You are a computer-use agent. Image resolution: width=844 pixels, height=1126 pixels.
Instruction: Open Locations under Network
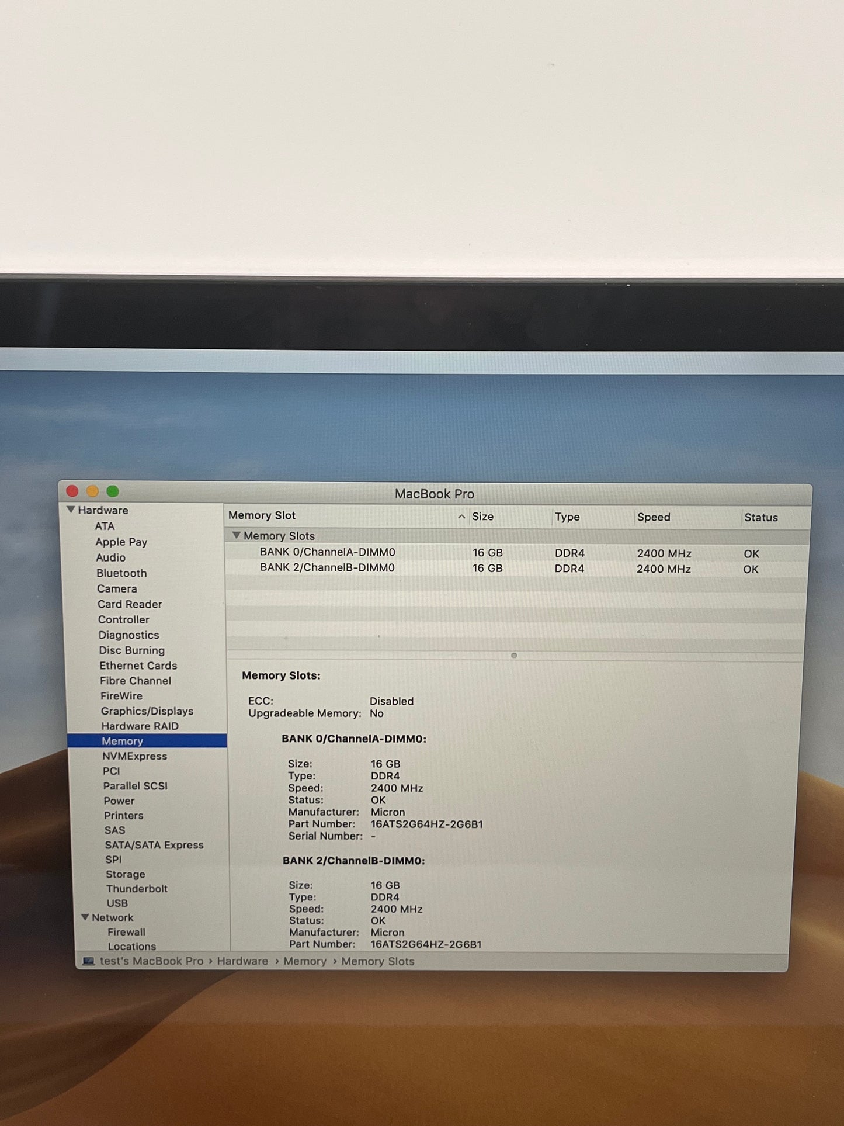point(131,946)
